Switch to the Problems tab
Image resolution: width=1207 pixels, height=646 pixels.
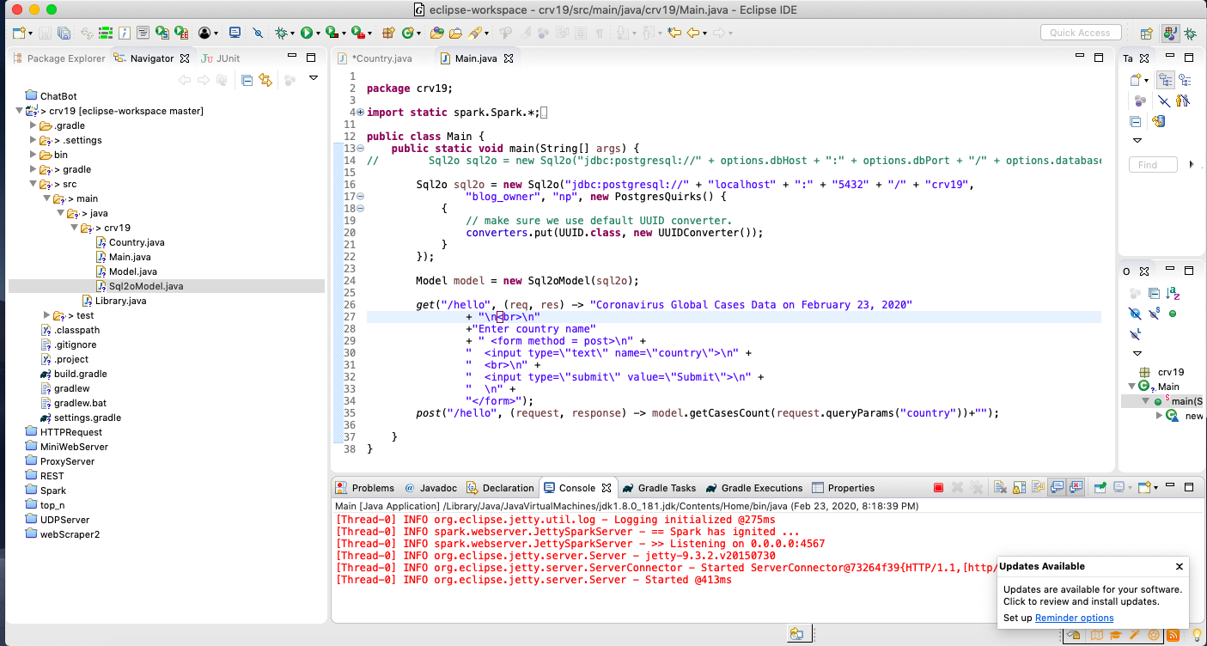[x=365, y=488]
